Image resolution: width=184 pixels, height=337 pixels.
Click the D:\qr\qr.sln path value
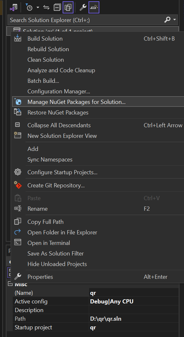106,319
